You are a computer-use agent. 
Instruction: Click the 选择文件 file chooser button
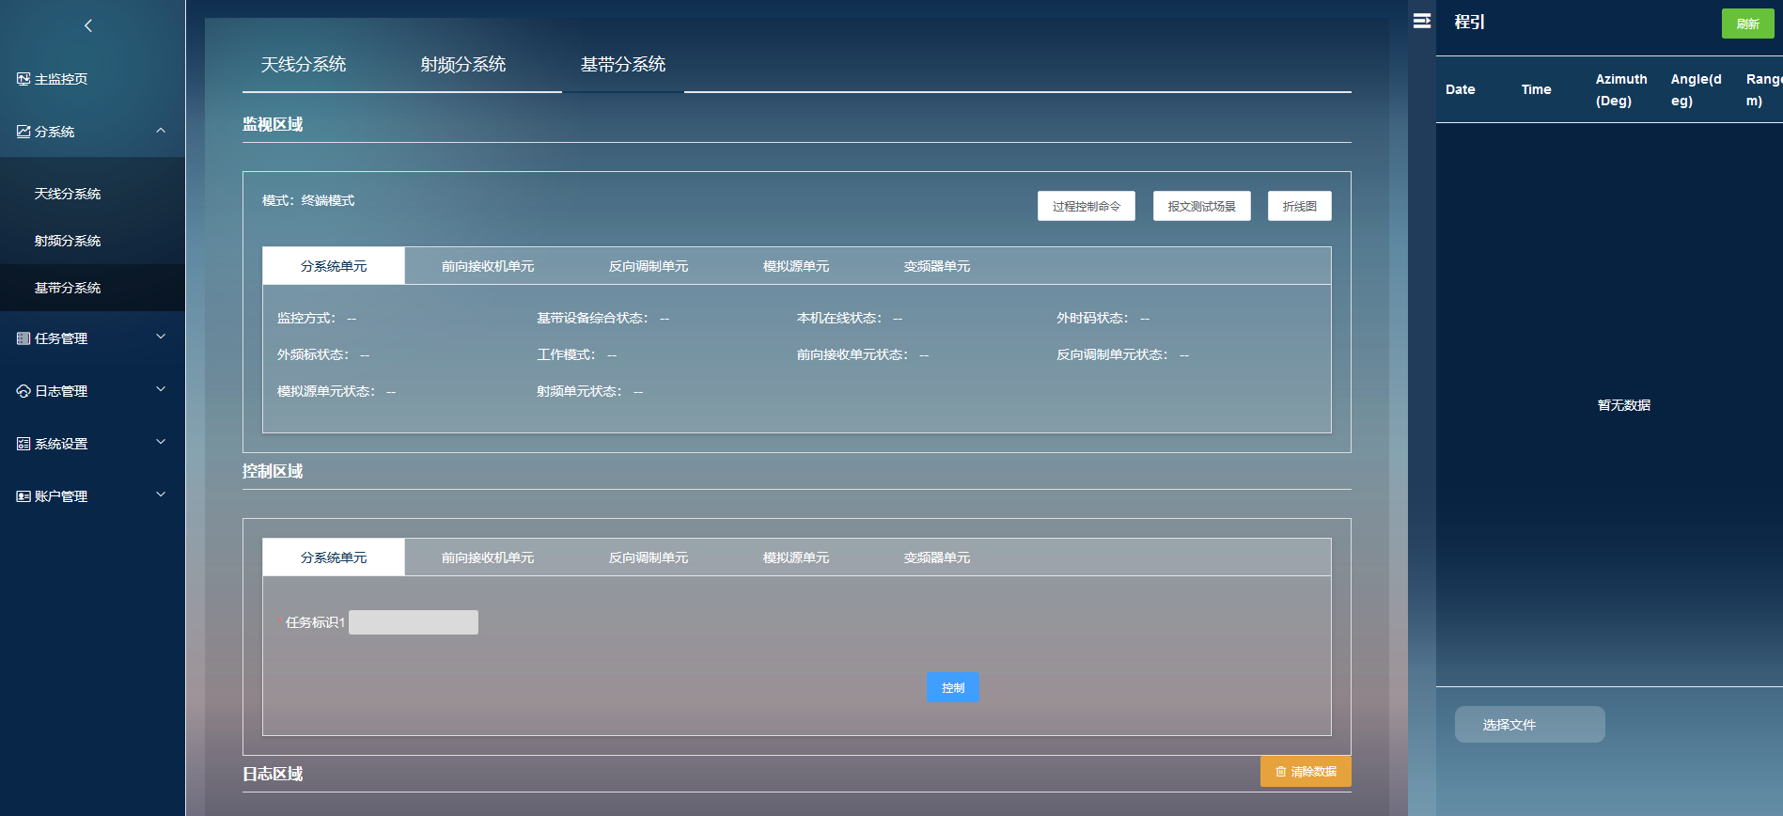1530,725
